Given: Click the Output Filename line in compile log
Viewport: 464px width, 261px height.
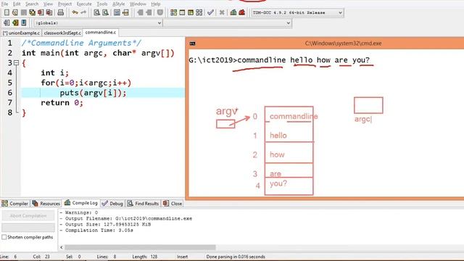Looking at the screenshot, I should pyautogui.click(x=126, y=218).
